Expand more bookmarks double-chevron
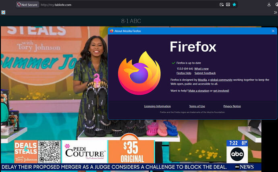 (x=275, y=12)
